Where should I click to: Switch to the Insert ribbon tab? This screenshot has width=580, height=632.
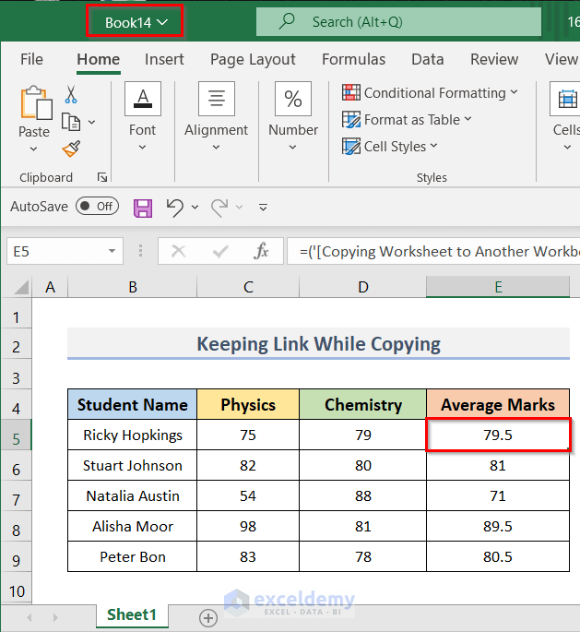pos(164,59)
